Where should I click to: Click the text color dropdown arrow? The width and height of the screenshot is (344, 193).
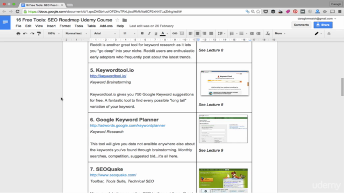coord(167,34)
